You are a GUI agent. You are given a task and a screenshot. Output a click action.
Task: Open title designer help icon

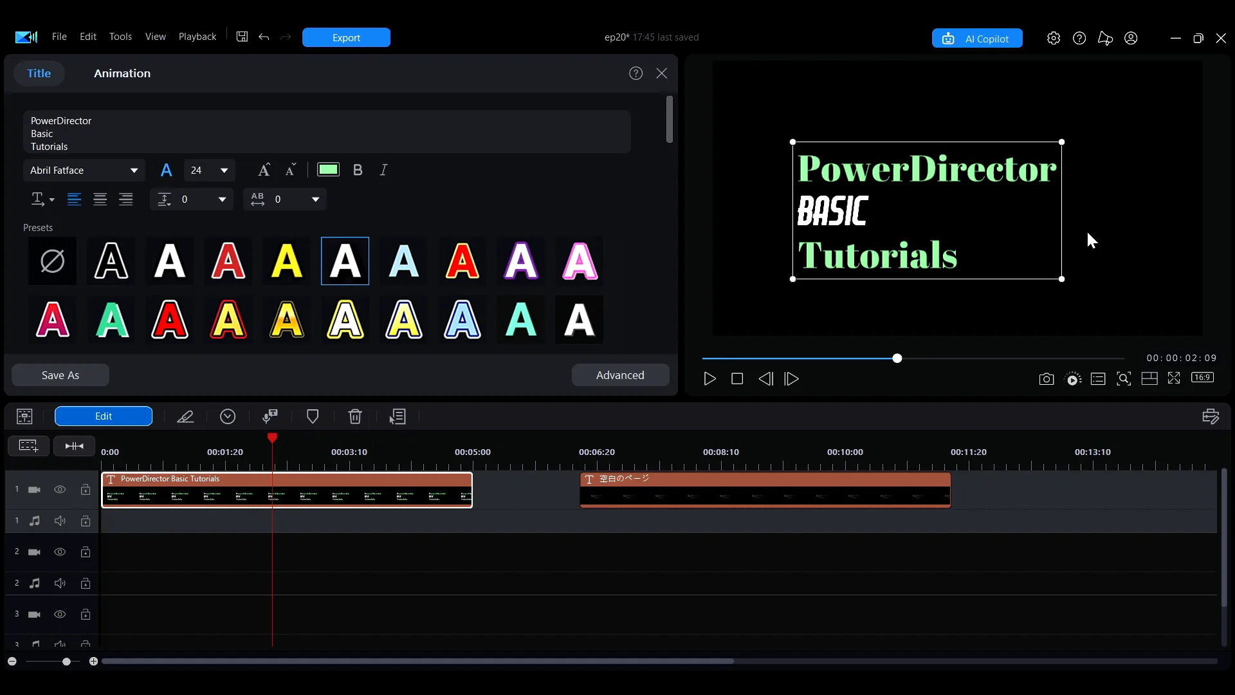tap(636, 73)
